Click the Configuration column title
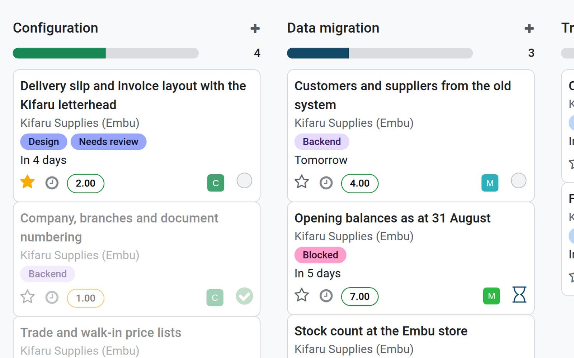 (x=56, y=28)
